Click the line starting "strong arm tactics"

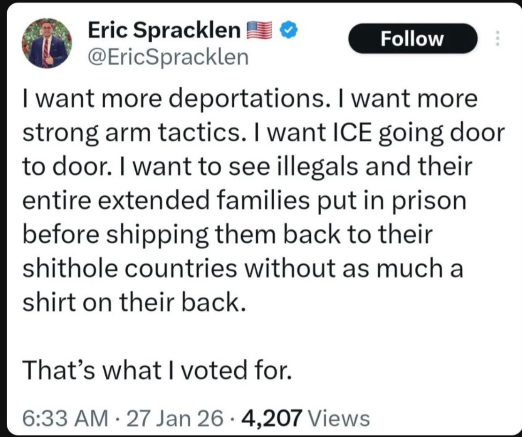tap(263, 133)
